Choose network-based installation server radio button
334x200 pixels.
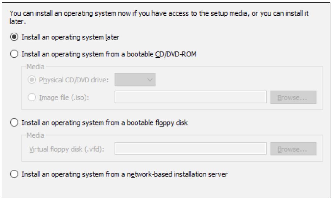(x=14, y=174)
